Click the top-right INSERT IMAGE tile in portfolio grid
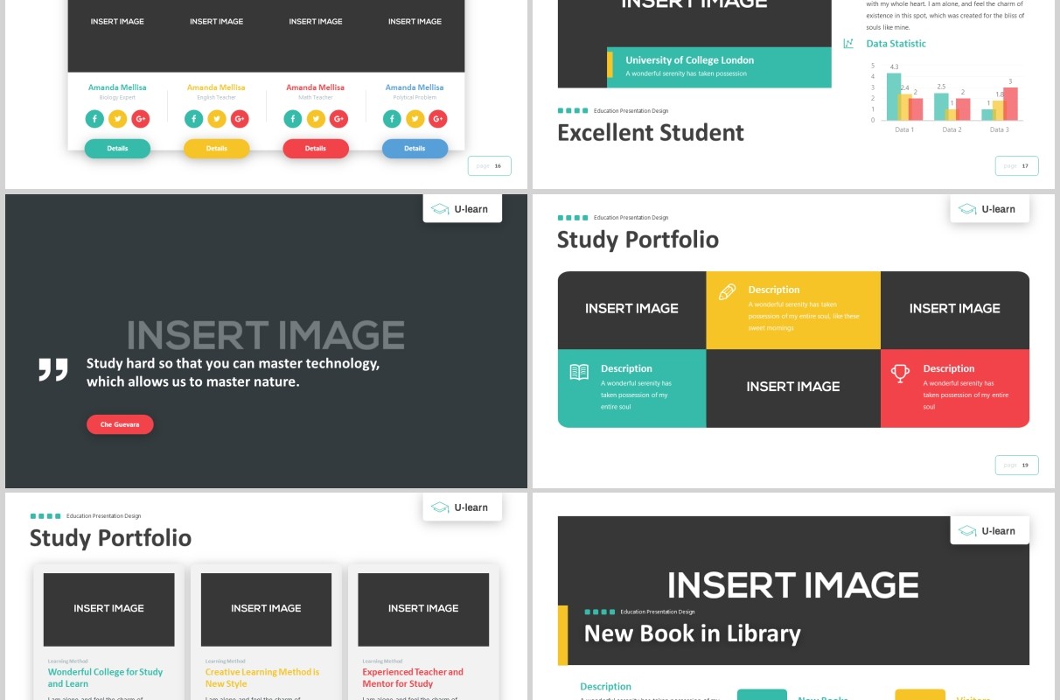The image size is (1060, 700). point(955,310)
